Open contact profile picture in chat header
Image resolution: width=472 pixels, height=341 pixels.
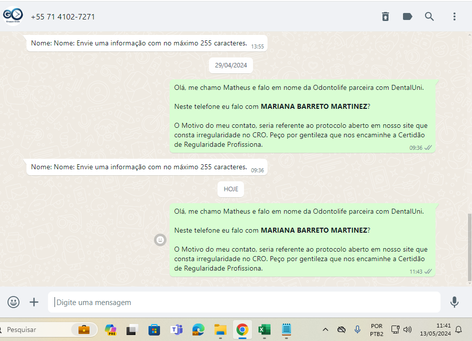click(x=13, y=15)
